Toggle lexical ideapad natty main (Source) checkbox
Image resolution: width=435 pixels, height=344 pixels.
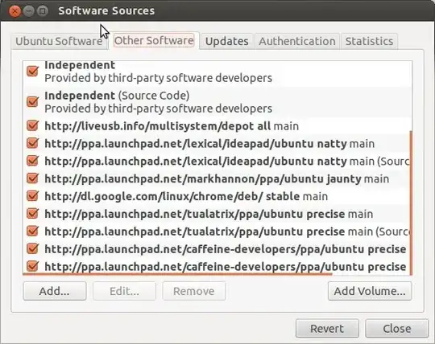pyautogui.click(x=32, y=161)
